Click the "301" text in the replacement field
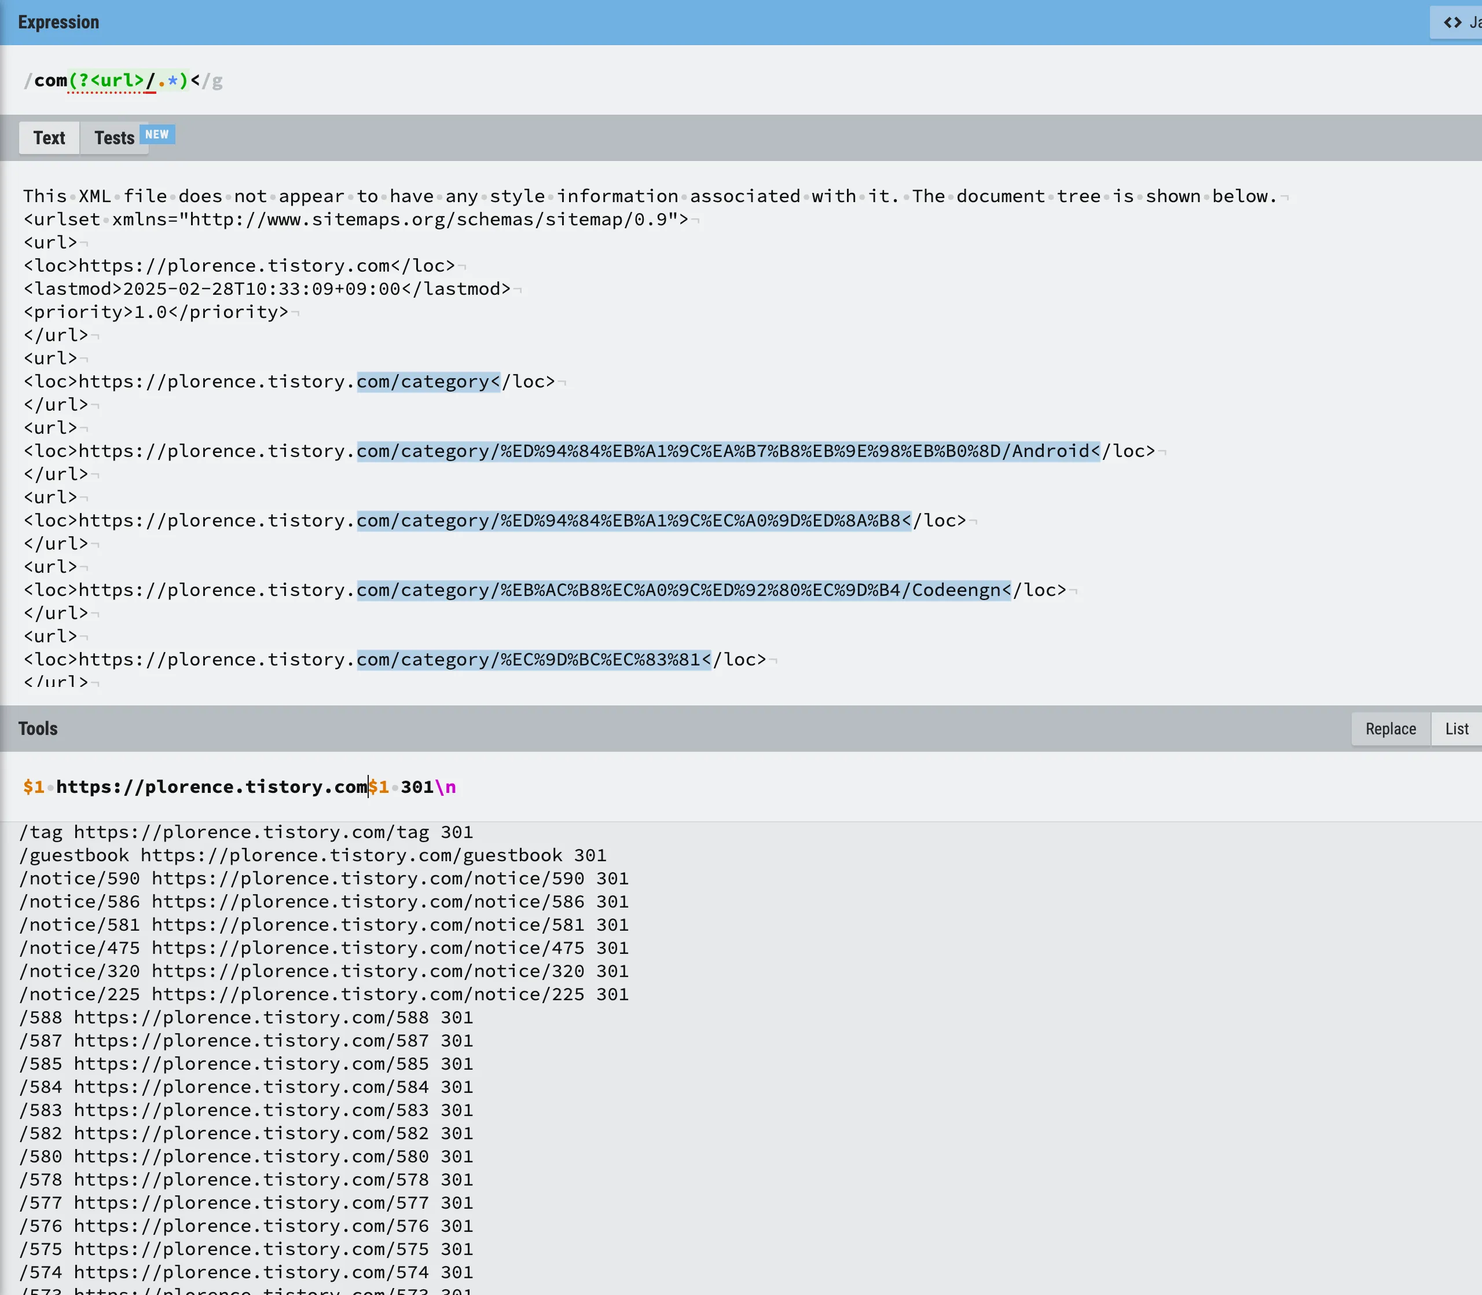The image size is (1482, 1295). (417, 786)
